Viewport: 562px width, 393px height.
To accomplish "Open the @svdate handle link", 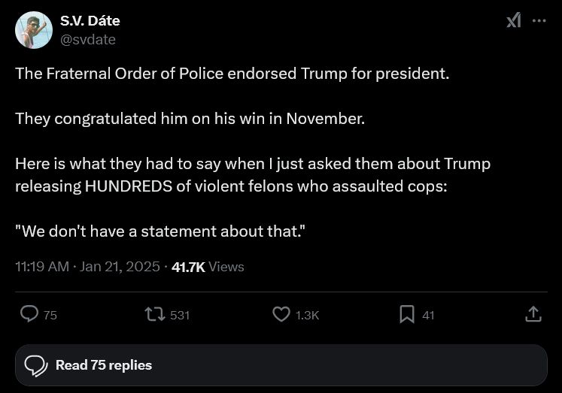I will [88, 39].
